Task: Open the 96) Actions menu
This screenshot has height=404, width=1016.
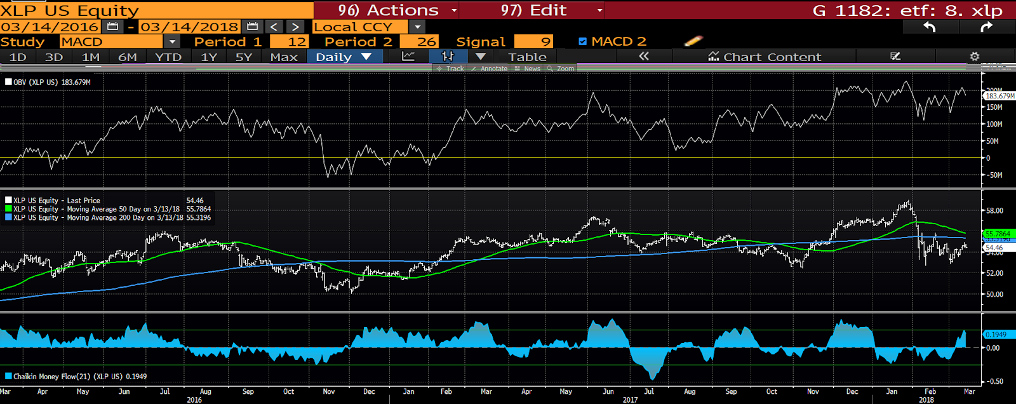Action: (387, 10)
